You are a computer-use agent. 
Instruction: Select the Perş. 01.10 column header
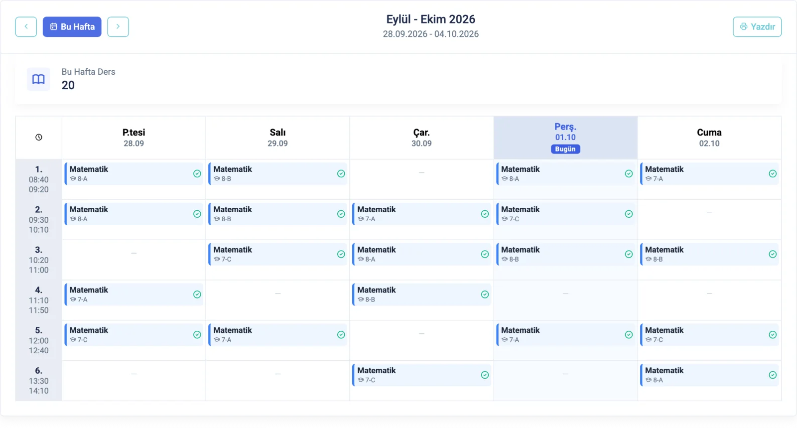click(x=565, y=138)
